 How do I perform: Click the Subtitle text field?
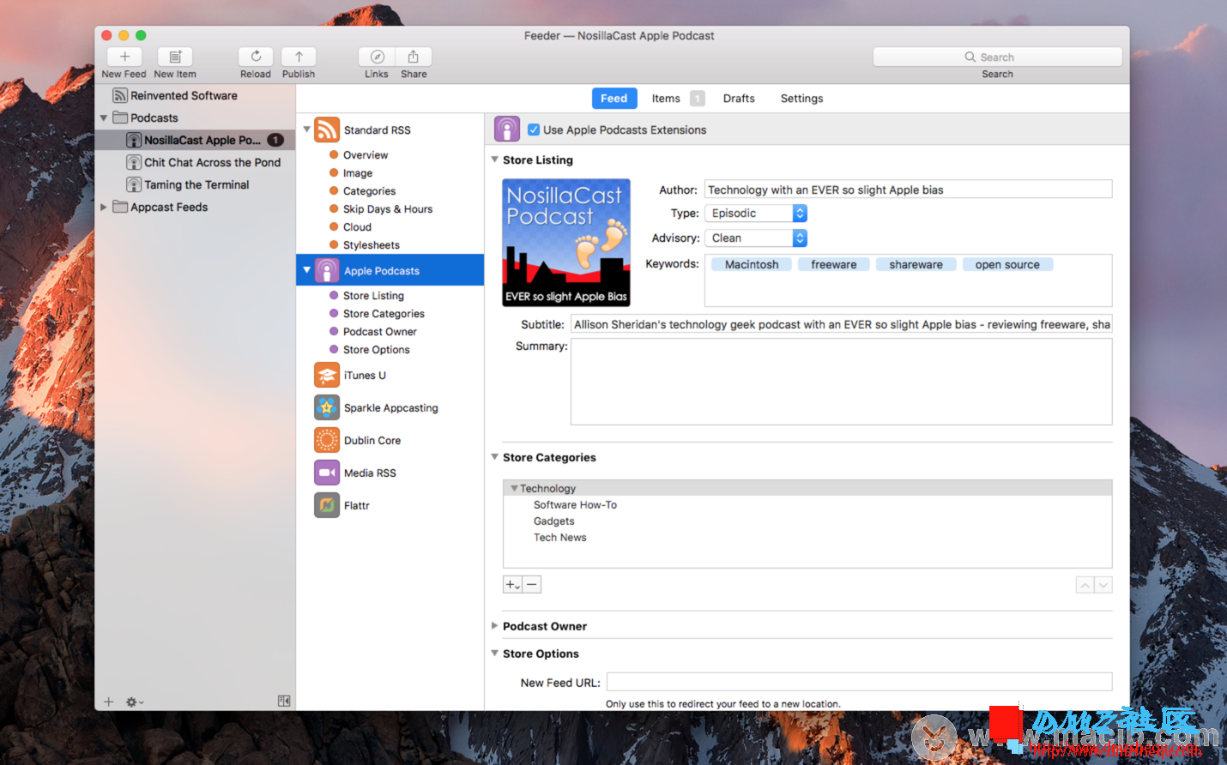point(842,324)
